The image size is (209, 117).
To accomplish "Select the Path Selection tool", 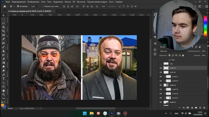I will point(4,83).
